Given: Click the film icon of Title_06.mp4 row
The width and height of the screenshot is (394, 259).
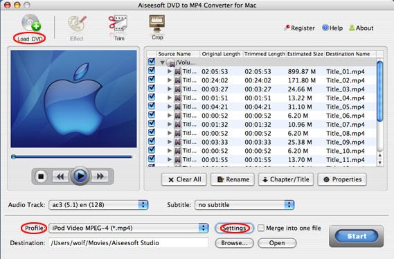Looking at the screenshot, I should [x=178, y=116].
